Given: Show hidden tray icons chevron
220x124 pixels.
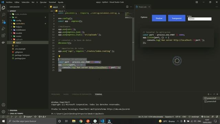Looking at the screenshot, I should click(x=178, y=121).
